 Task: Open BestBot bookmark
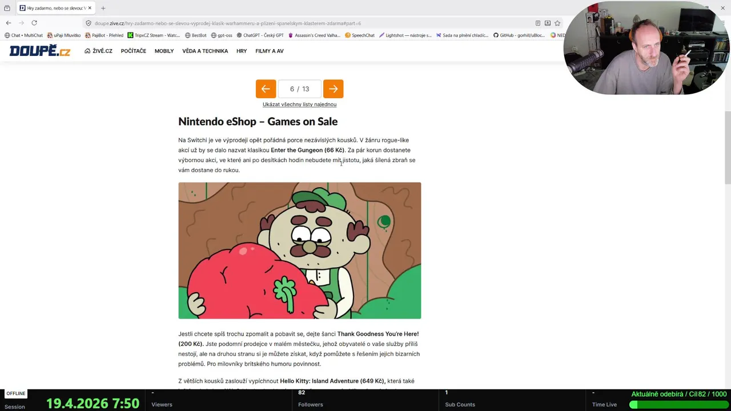[196, 35]
